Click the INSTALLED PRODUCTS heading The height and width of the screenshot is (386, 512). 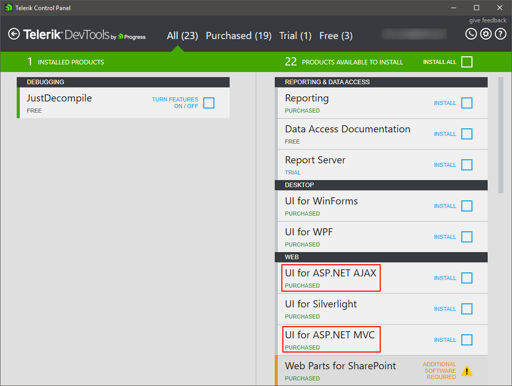71,62
